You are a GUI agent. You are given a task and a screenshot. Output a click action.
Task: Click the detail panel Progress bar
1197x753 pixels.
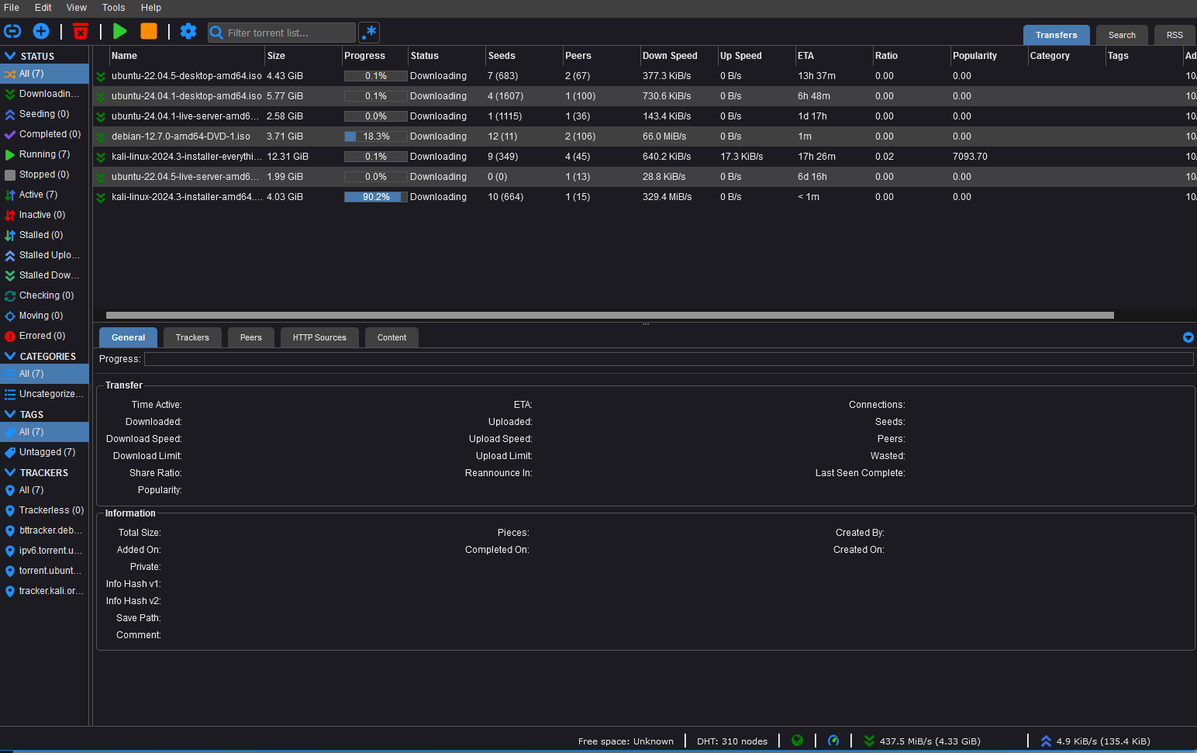coord(668,359)
